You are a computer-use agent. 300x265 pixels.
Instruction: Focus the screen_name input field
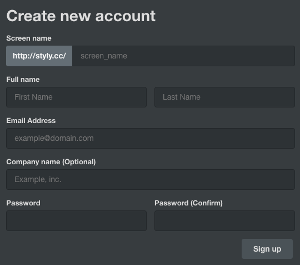(183, 56)
